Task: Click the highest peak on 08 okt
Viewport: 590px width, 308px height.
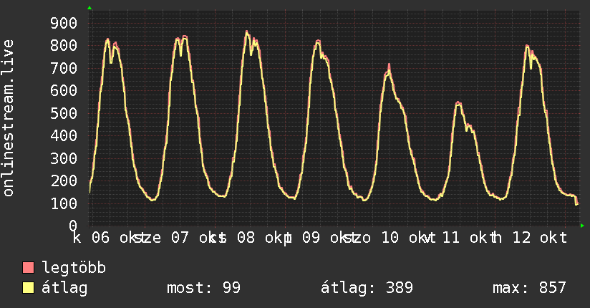Action: coord(246,32)
